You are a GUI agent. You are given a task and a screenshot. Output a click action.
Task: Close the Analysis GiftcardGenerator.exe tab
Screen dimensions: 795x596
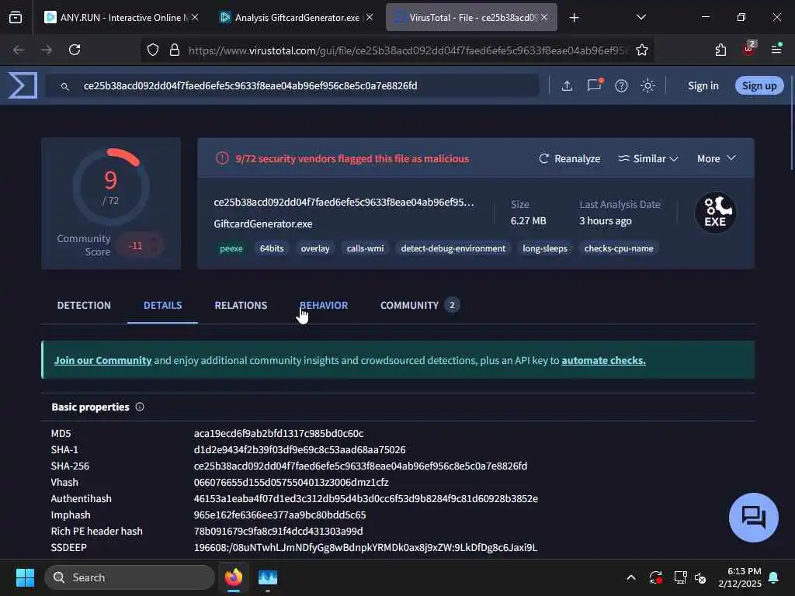(370, 17)
